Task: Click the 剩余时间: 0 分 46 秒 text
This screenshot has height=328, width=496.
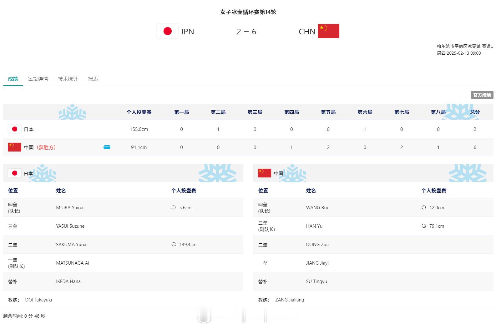Action: coord(24,316)
